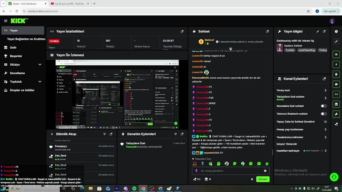
Task: Open Spotify from the taskbar
Action: (134, 189)
